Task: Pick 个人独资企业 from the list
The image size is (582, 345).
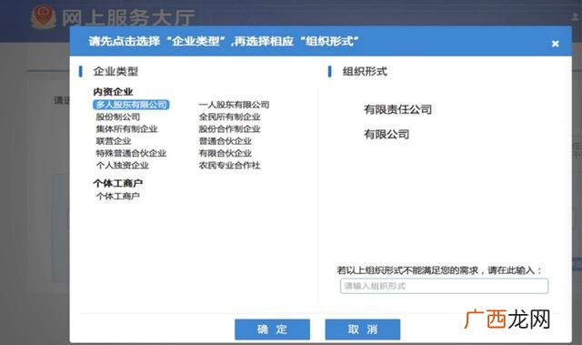Action: [x=122, y=166]
